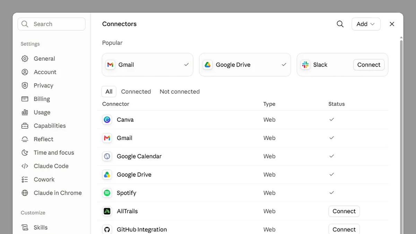The image size is (416, 234).
Task: Select the Privacy shield icon
Action: point(25,85)
